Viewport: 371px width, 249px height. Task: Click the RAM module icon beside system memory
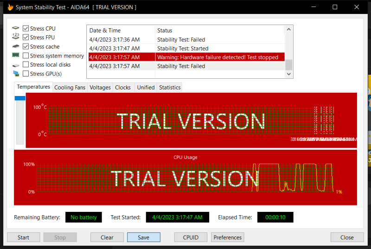click(x=16, y=56)
